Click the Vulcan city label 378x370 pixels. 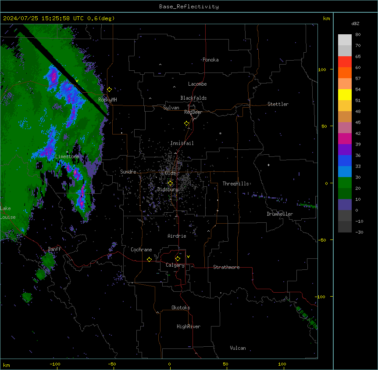238,348
